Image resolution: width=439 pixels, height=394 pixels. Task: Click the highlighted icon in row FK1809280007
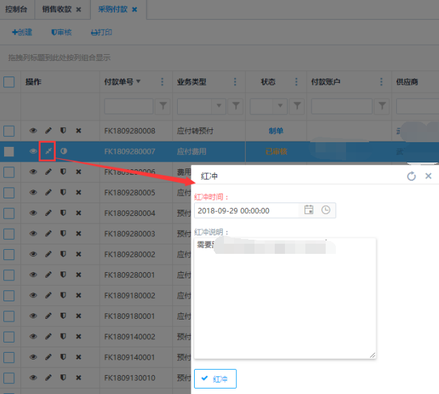click(x=47, y=152)
